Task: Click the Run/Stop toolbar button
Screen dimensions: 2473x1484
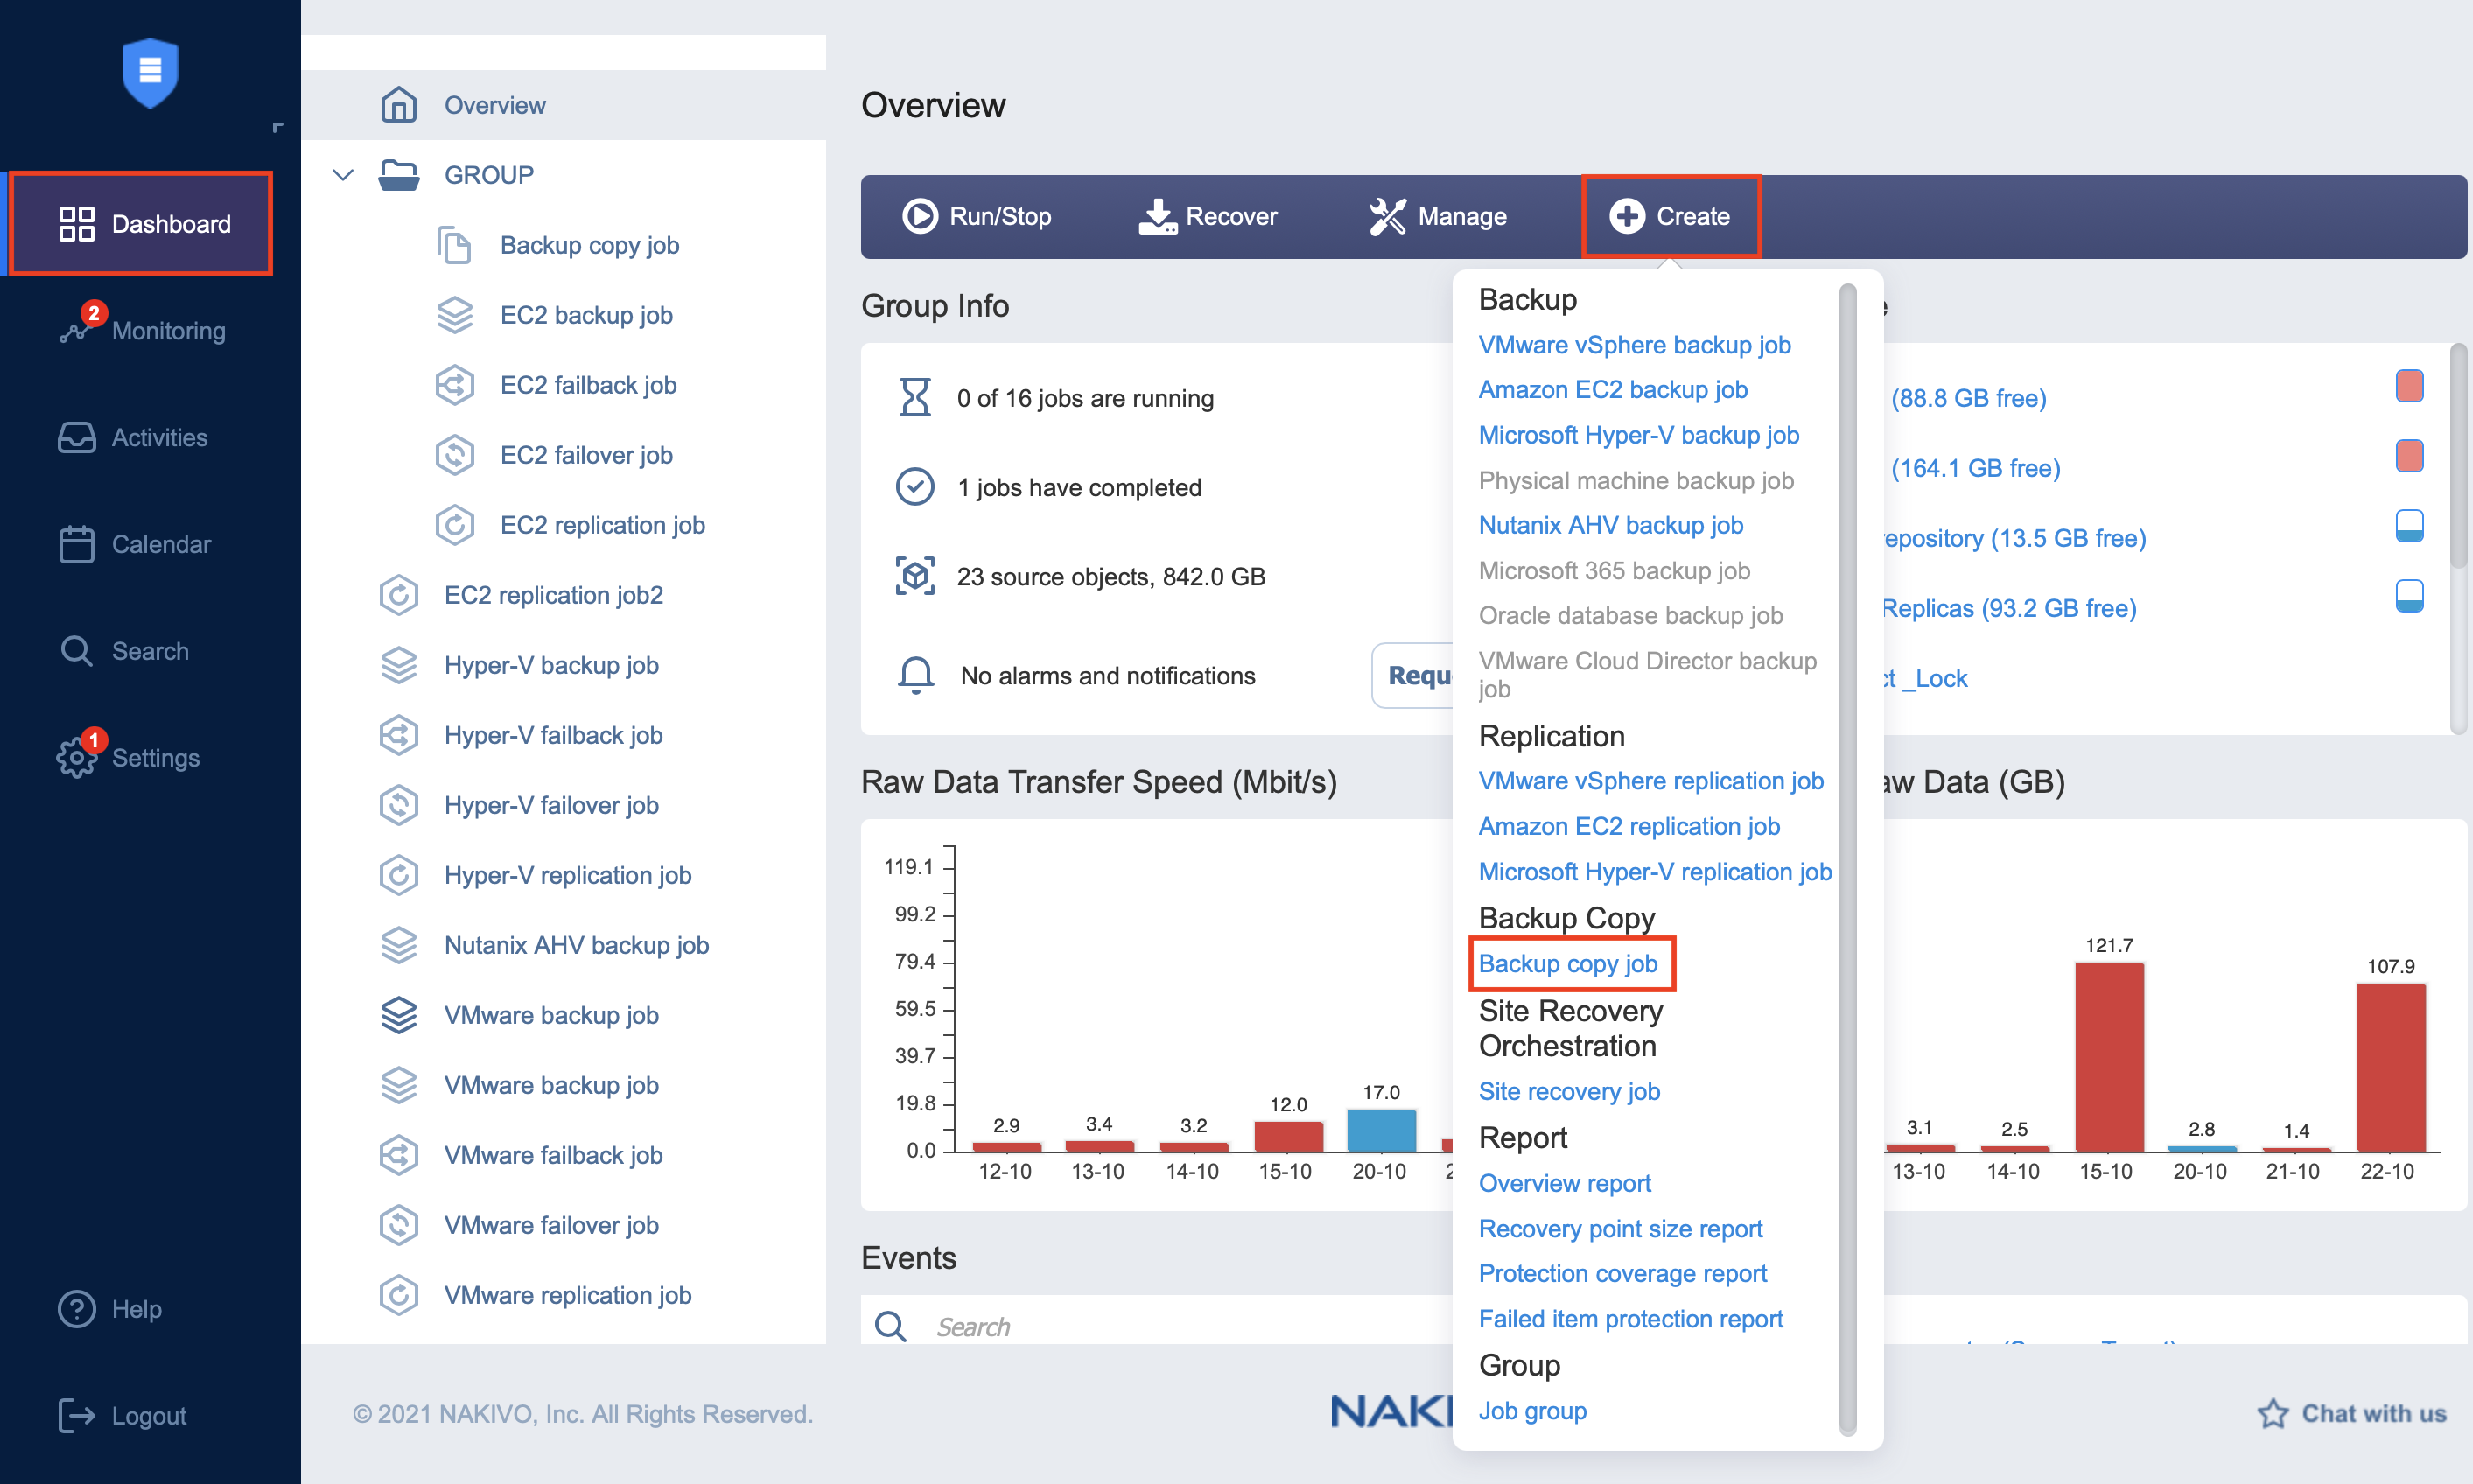Action: pos(976,216)
